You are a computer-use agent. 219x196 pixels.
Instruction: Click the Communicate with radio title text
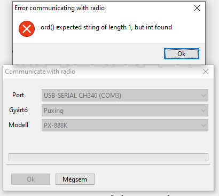[x=40, y=72]
